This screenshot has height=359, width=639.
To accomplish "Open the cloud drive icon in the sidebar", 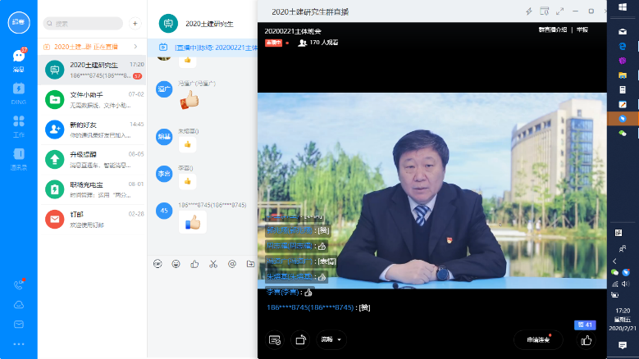I will click(x=19, y=305).
